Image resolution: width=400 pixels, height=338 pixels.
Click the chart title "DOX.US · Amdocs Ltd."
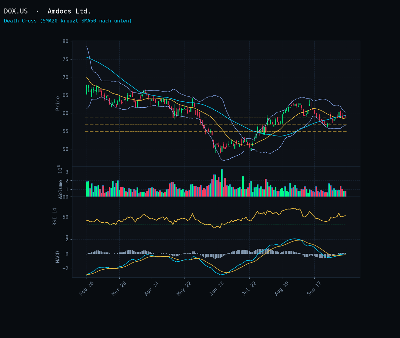click(47, 11)
